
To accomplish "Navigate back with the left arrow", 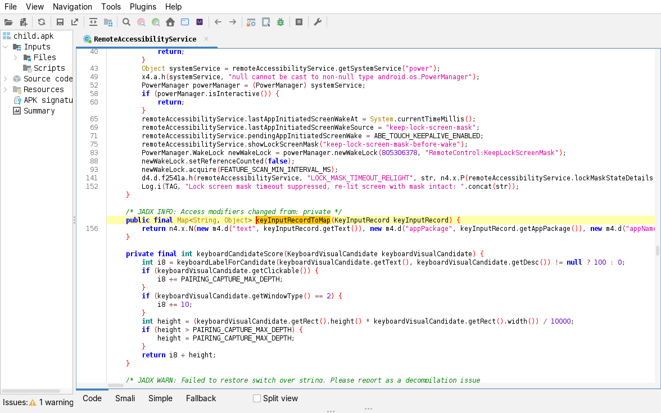I will coord(218,22).
